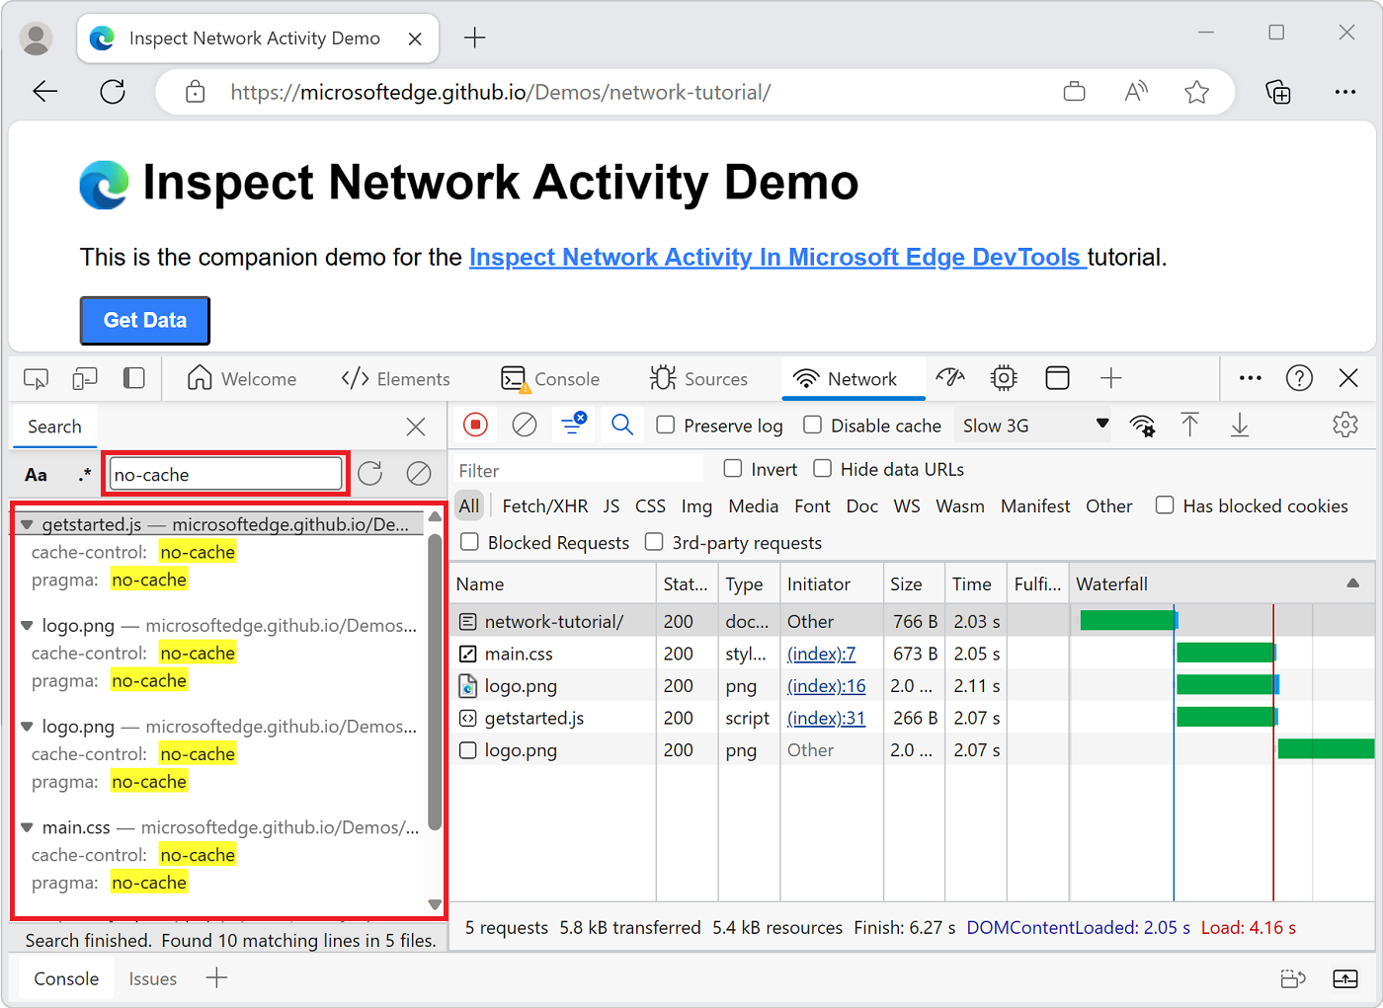Select the Img request type filter
Viewport: 1383px width, 1008px height.
(696, 505)
